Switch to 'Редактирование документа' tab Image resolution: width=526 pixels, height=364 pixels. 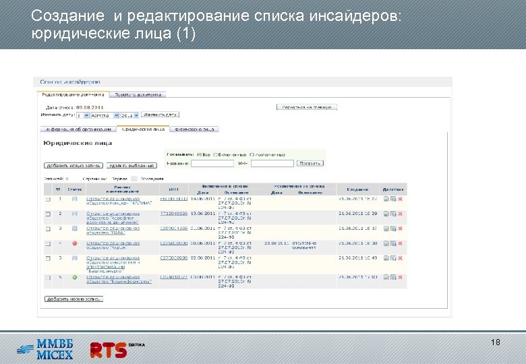(73, 95)
